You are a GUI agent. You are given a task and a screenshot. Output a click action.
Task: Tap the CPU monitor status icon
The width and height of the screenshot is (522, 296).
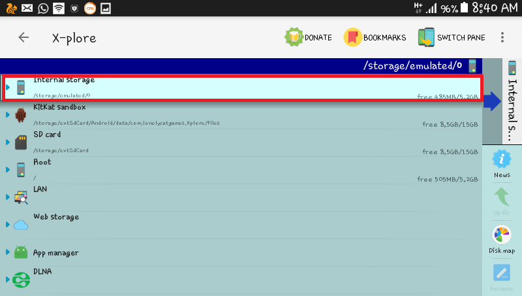coord(90,8)
